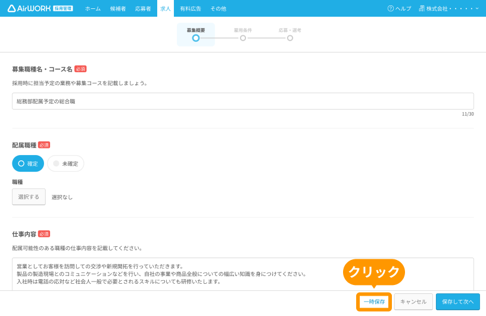The width and height of the screenshot is (486, 316).
Task: Click the 応募・選考 step label
Action: coord(290,30)
